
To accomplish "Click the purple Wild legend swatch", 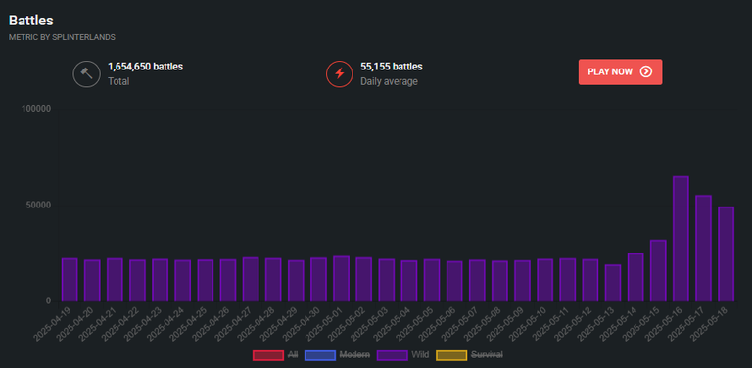I will 393,355.
